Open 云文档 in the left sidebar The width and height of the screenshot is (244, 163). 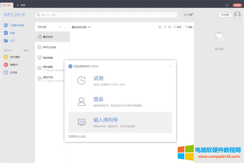tap(10, 72)
